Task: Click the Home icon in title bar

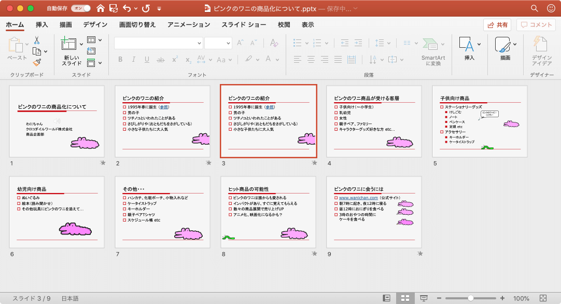Action: (x=101, y=8)
